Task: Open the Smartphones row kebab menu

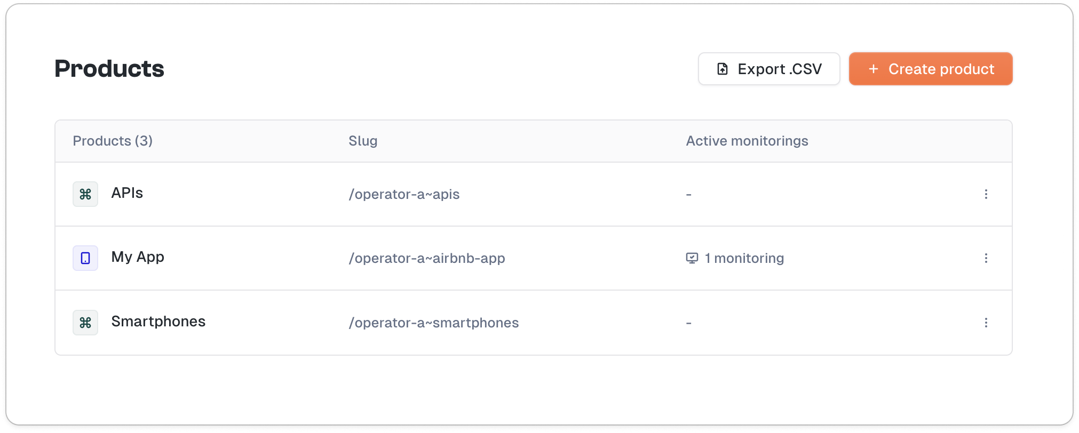Action: pyautogui.click(x=986, y=323)
